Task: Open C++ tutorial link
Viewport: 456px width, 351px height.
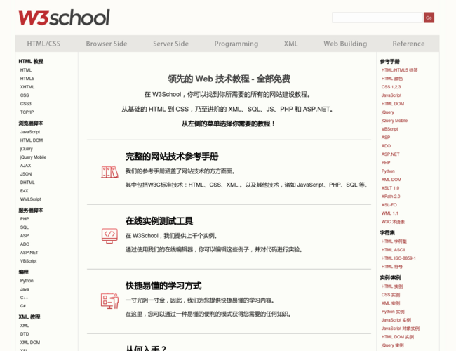Action: coord(24,298)
